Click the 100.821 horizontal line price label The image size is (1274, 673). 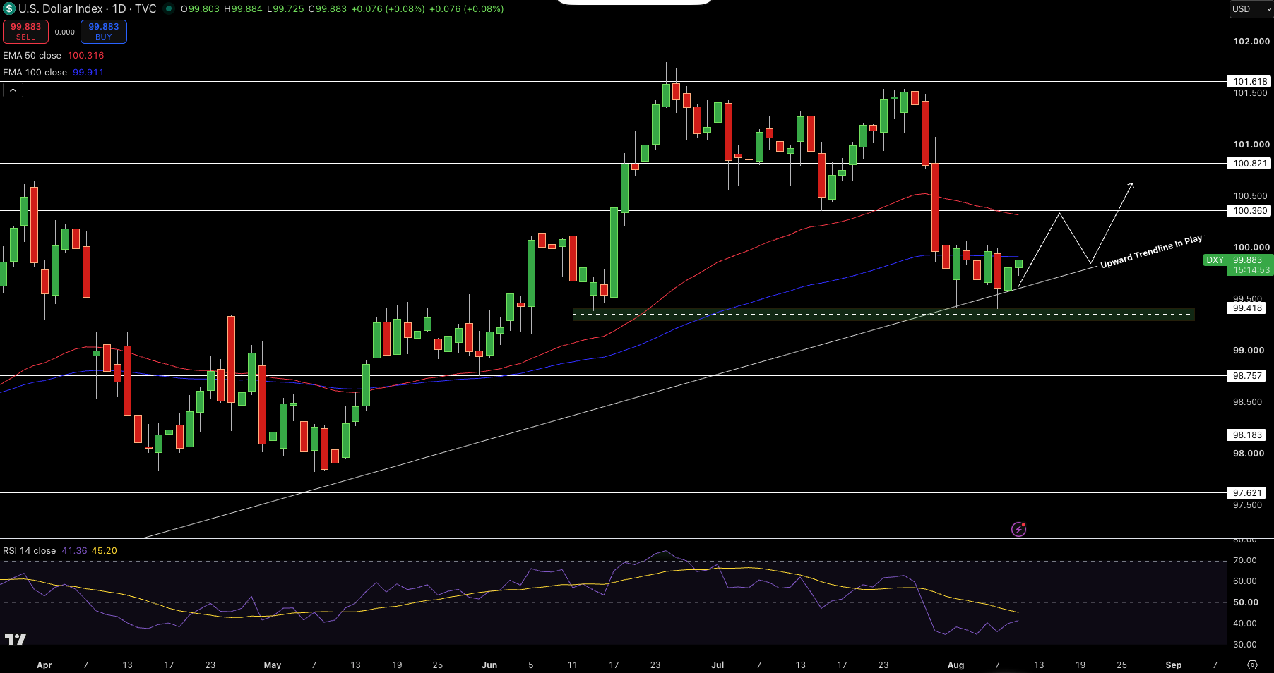(x=1250, y=164)
